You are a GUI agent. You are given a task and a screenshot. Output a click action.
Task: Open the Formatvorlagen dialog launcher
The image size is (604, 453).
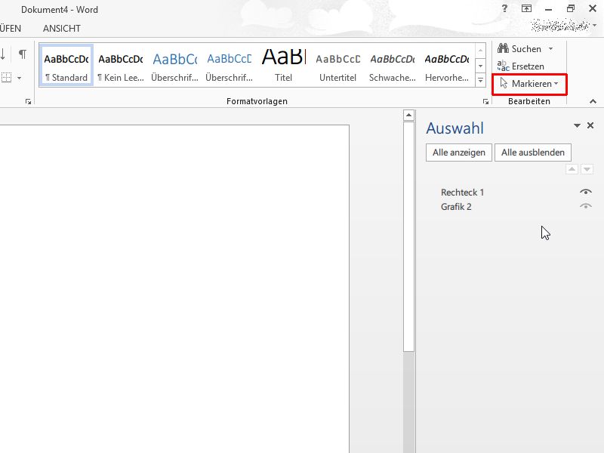tap(485, 102)
